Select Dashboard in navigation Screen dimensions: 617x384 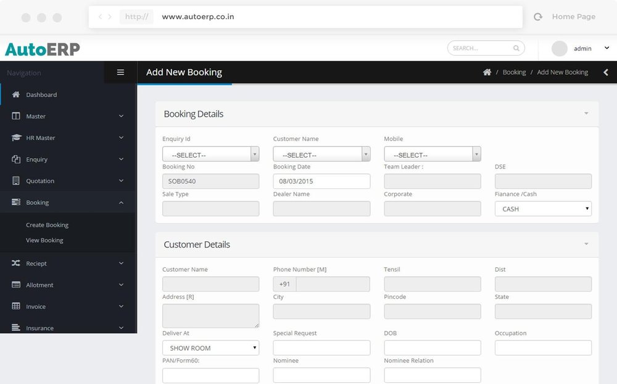point(41,94)
